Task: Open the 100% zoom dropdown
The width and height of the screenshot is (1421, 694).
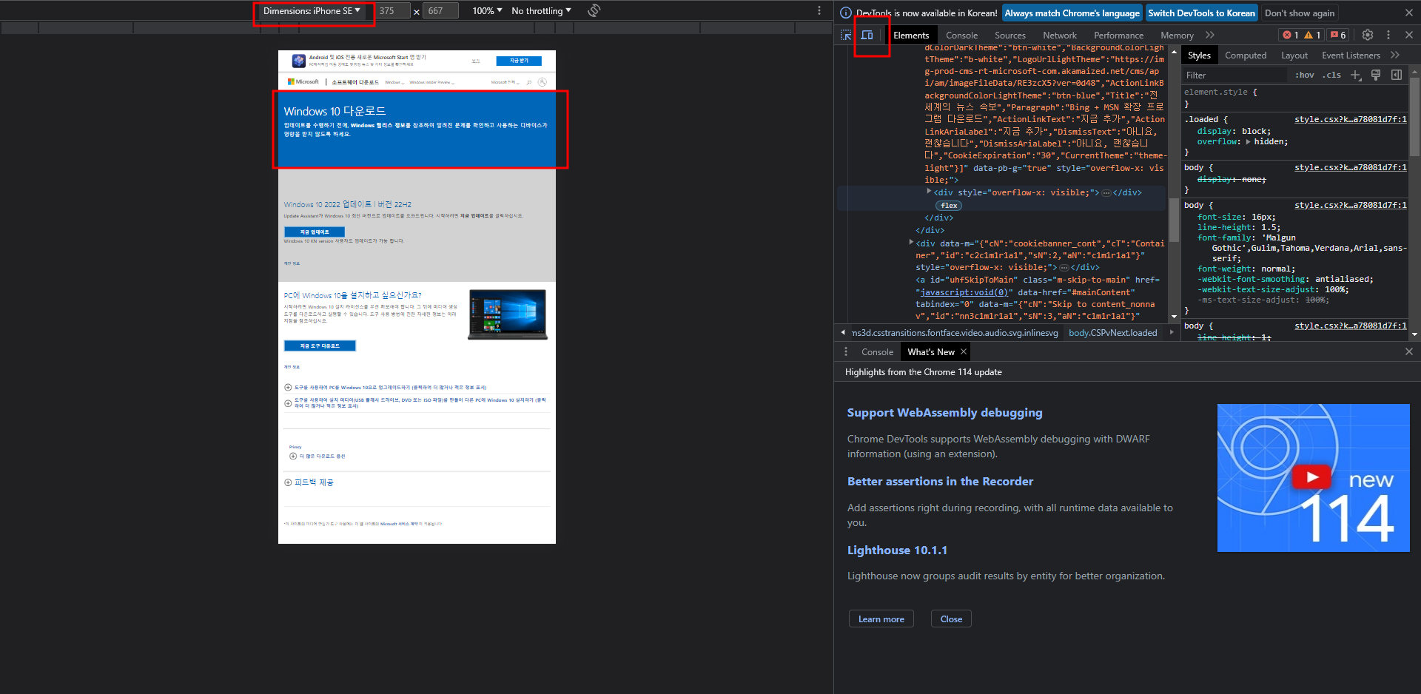Action: (487, 11)
